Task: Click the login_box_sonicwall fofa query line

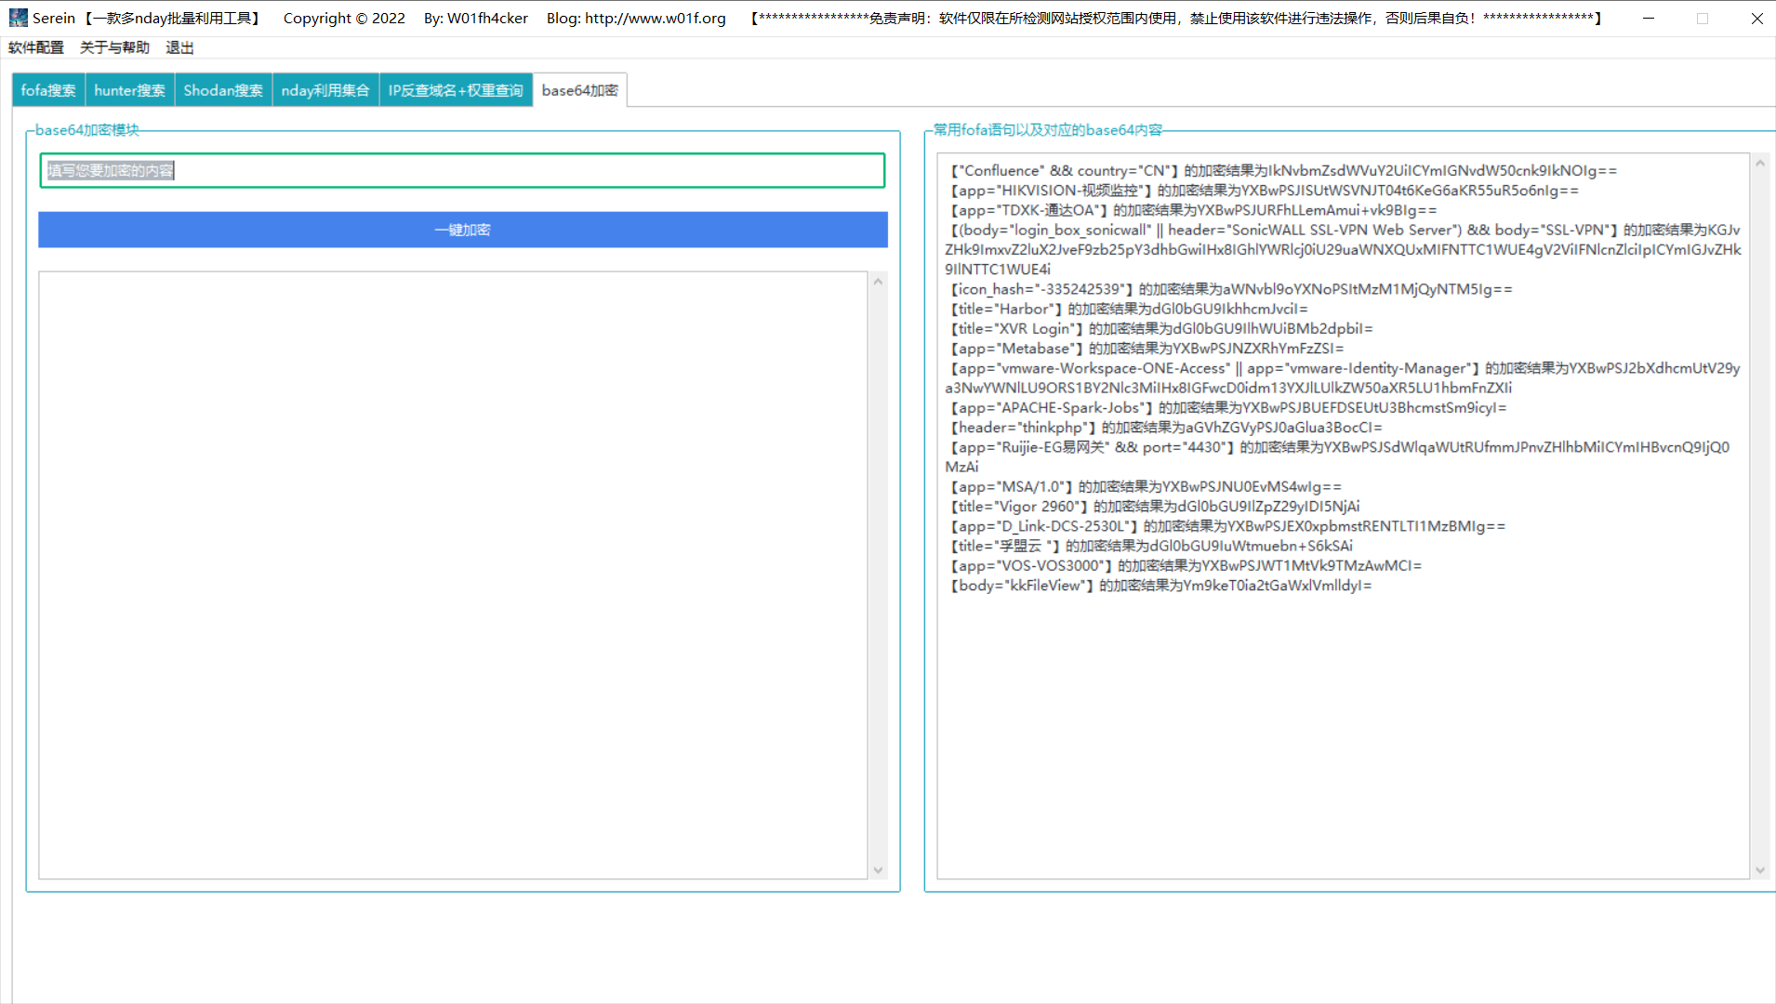Action: 1343,249
